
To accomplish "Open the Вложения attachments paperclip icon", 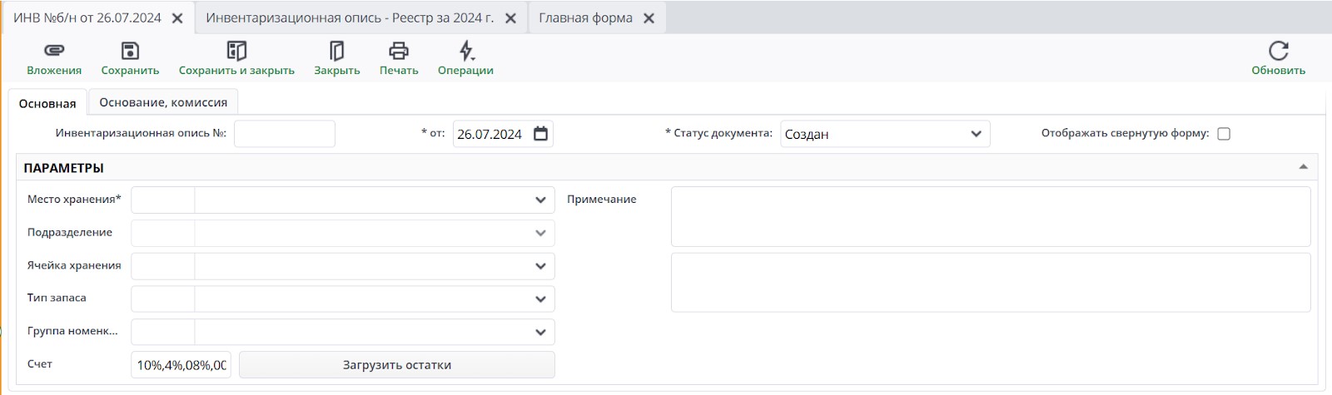I will [x=54, y=52].
